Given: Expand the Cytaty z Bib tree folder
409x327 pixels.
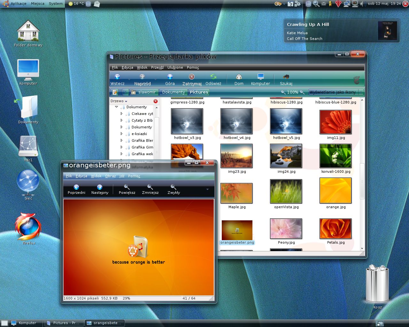Looking at the screenshot, I should tap(121, 120).
